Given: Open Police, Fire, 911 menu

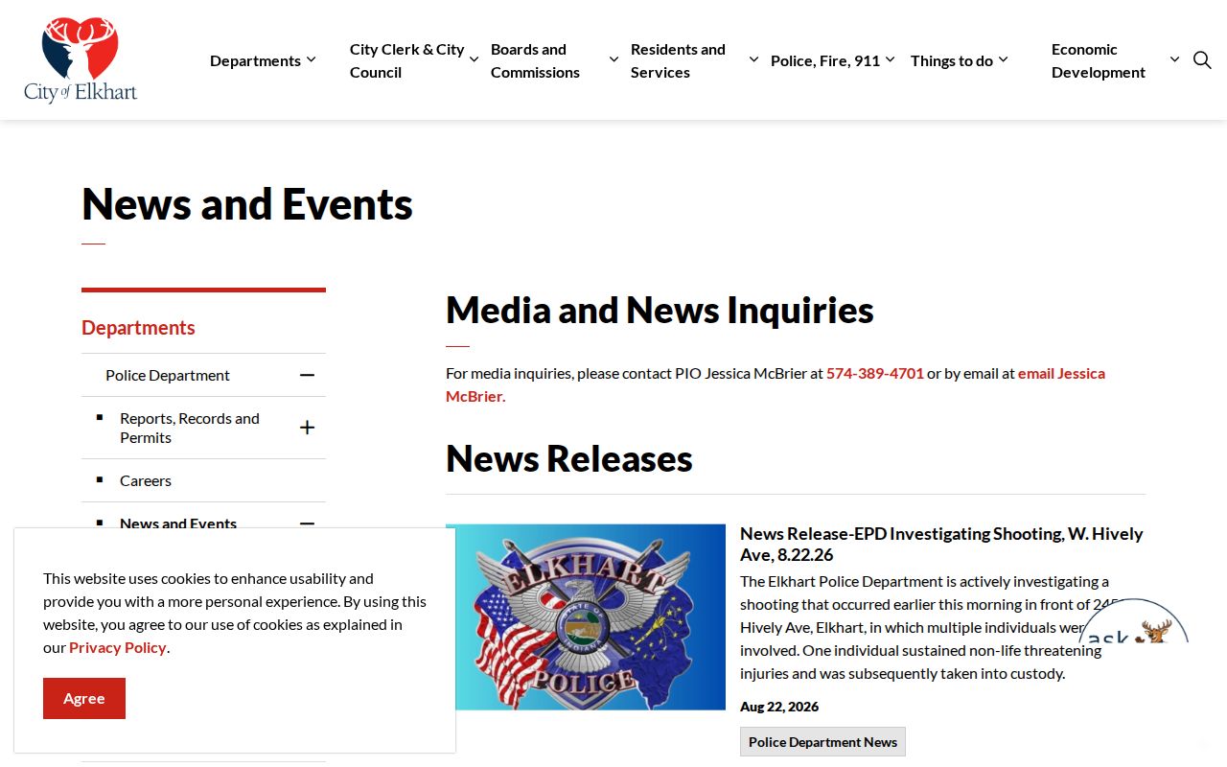Looking at the screenshot, I should (x=825, y=60).
